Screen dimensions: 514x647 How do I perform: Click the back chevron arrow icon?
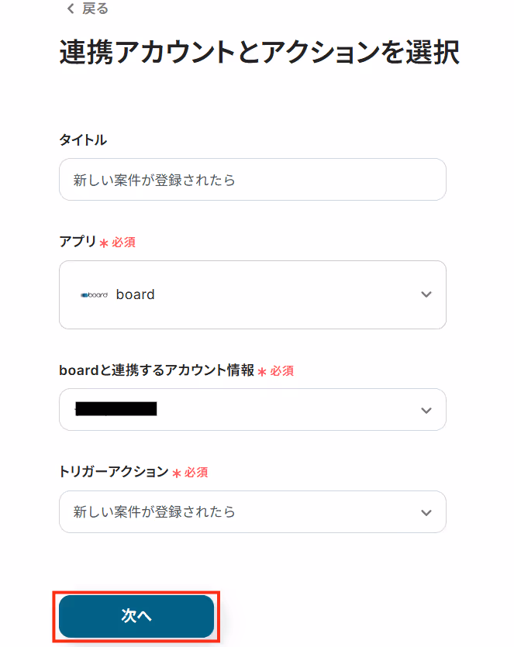pyautogui.click(x=71, y=9)
